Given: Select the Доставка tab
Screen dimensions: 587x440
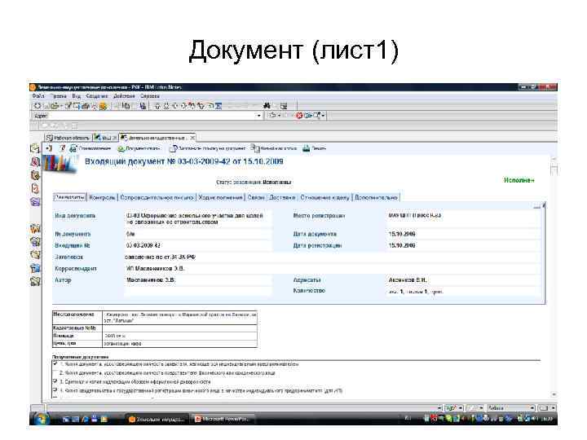Looking at the screenshot, I should [282, 197].
